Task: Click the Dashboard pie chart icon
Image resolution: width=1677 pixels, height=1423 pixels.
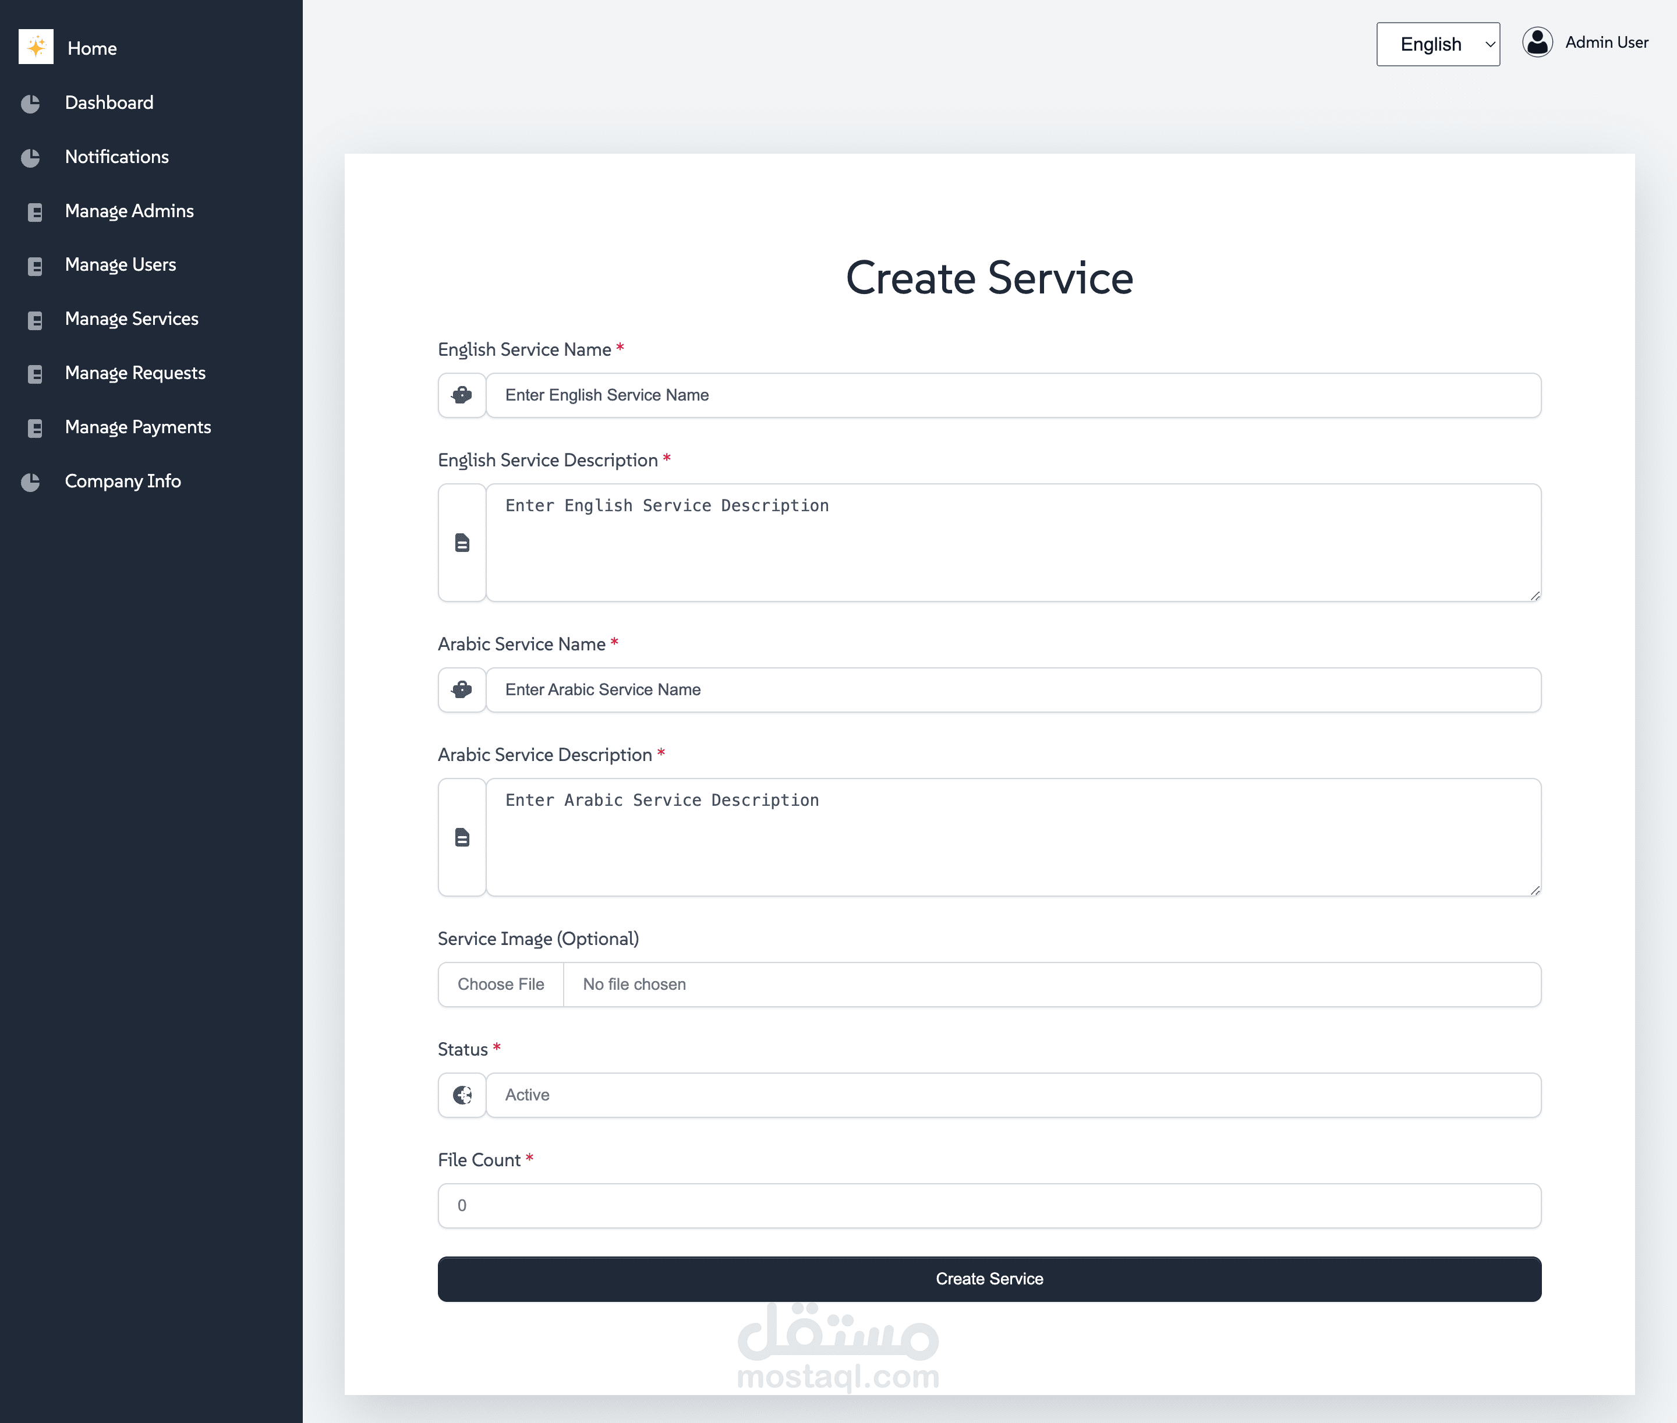Action: pos(31,103)
